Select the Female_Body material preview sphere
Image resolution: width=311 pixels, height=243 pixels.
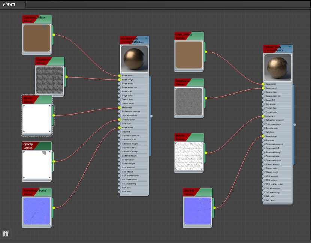(278, 67)
